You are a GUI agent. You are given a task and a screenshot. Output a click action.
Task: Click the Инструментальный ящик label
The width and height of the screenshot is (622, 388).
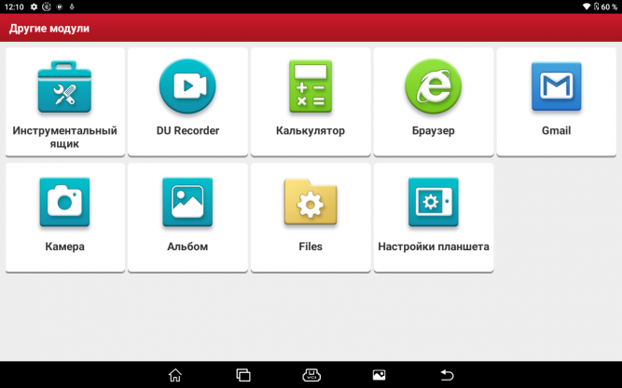[x=64, y=137]
